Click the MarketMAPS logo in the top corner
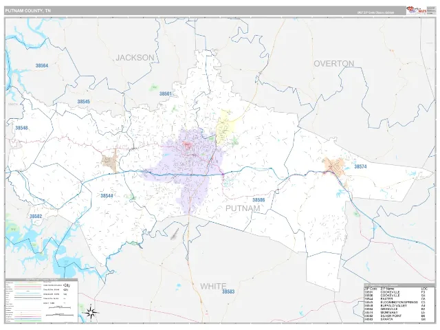Viewport: 440px width, 330px height. [x=417, y=10]
